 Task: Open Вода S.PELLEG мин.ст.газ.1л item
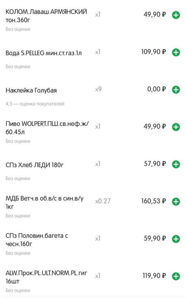tap(43, 53)
